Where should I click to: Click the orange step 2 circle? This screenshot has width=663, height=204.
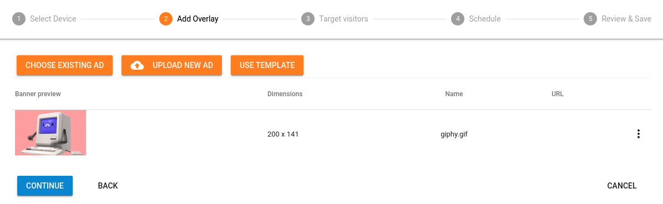[166, 19]
